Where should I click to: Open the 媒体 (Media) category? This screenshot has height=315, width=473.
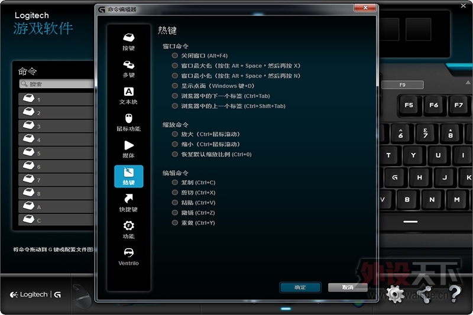[128, 145]
